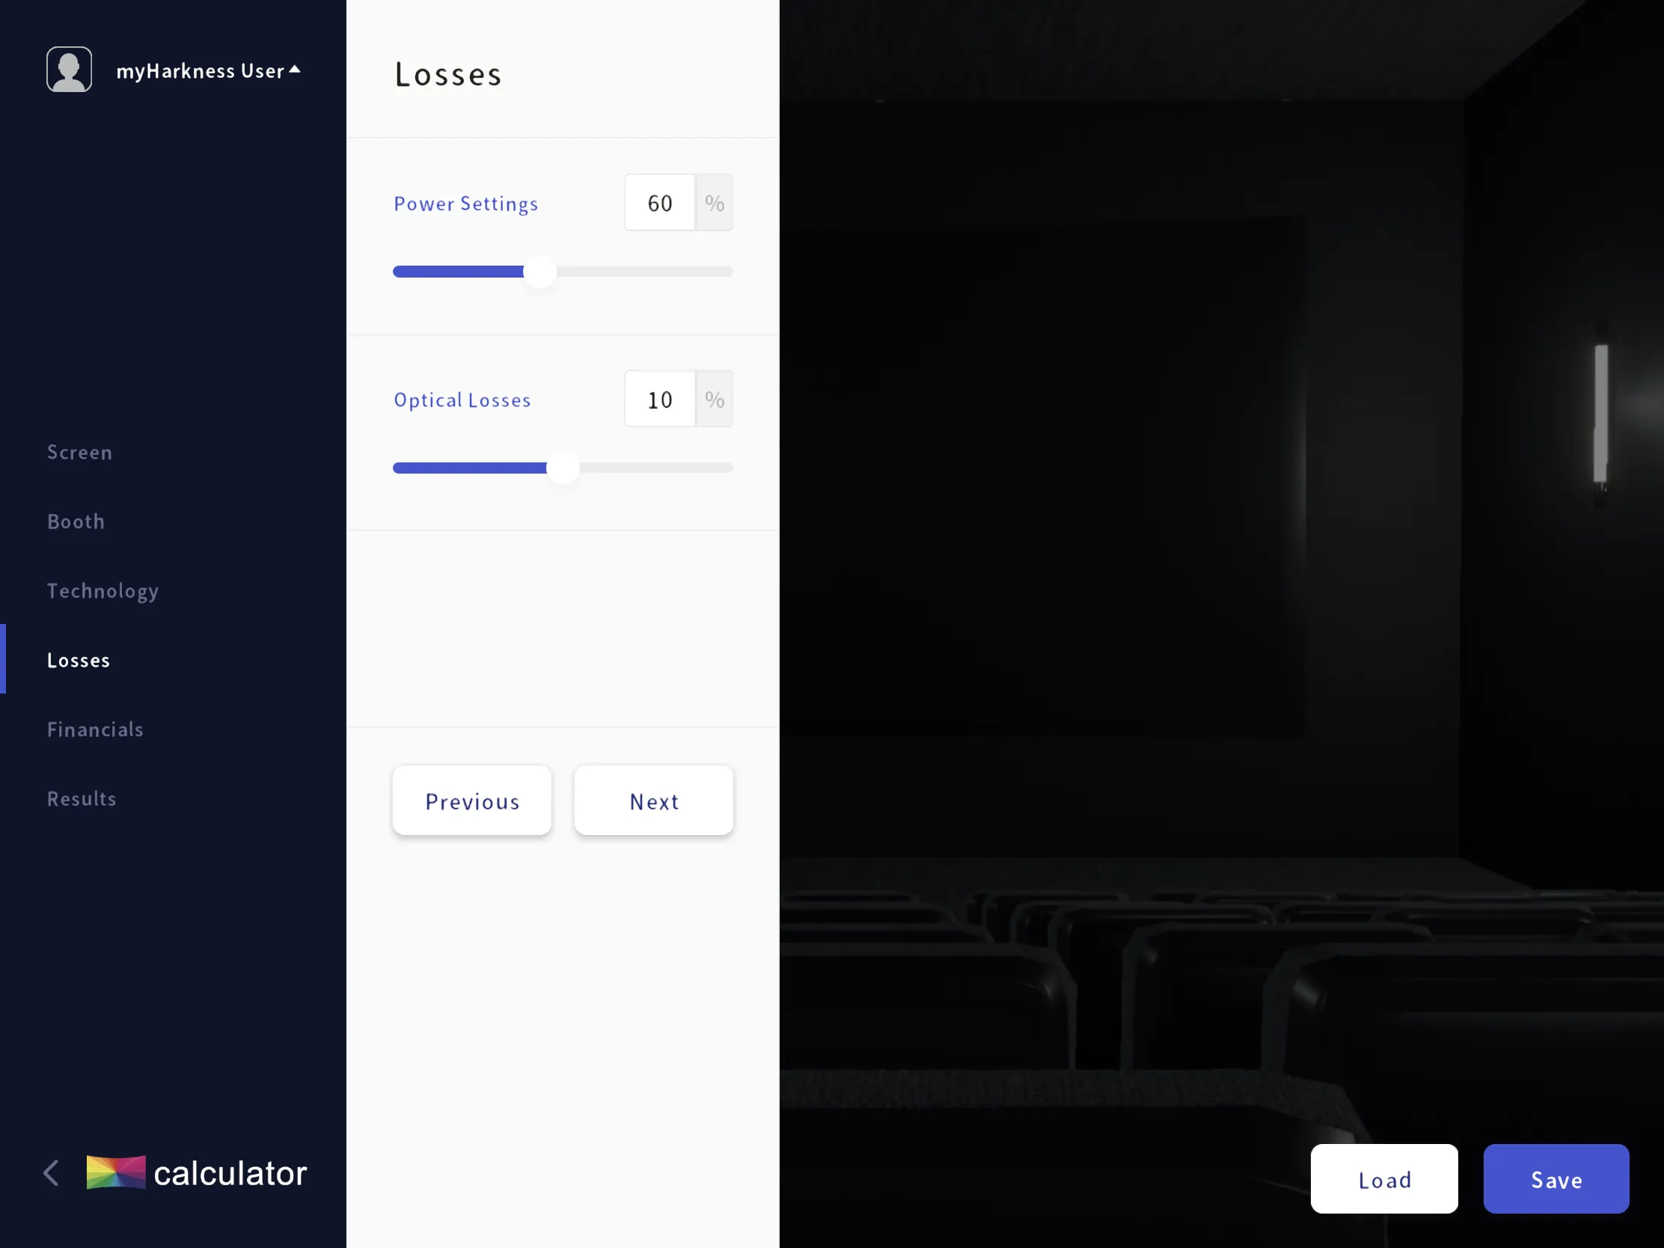This screenshot has width=1664, height=1248.
Task: Click the Financials navigation icon
Action: point(94,727)
